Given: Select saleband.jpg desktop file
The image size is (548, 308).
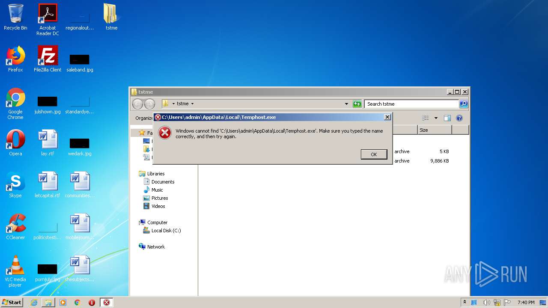Looking at the screenshot, I should [80, 62].
